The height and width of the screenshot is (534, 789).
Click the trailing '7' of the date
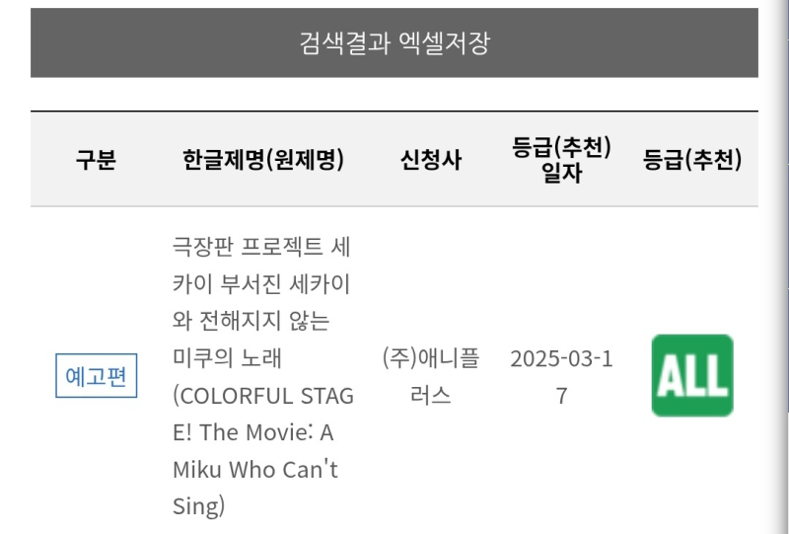(x=561, y=396)
